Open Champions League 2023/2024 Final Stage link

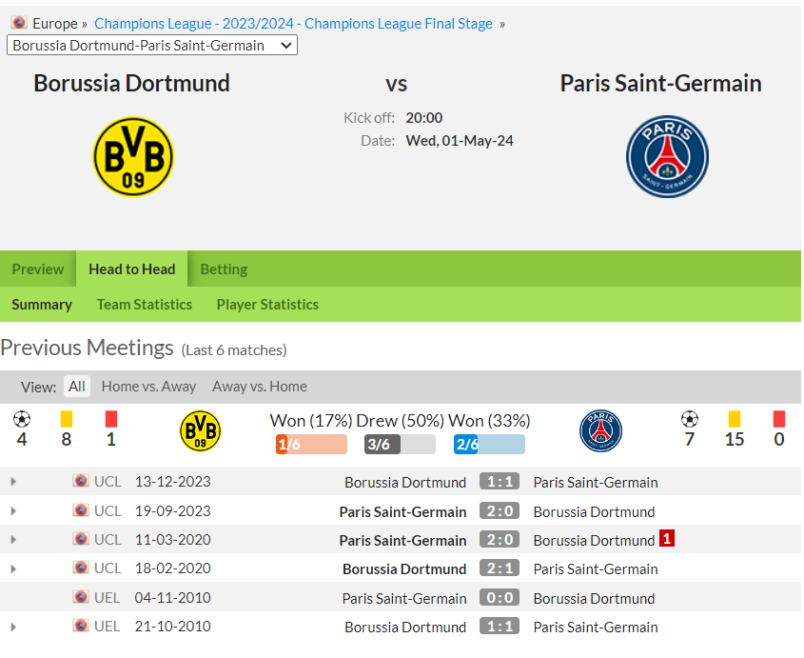[x=293, y=24]
